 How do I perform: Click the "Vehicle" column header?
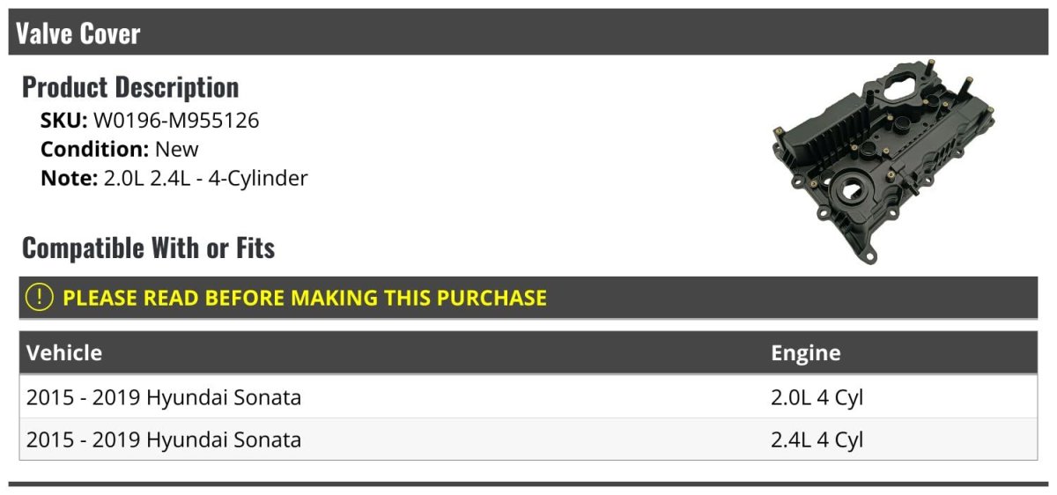pyautogui.click(x=64, y=353)
